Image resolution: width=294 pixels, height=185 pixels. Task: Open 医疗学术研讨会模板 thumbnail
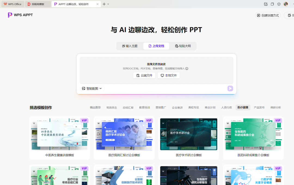click(x=189, y=134)
